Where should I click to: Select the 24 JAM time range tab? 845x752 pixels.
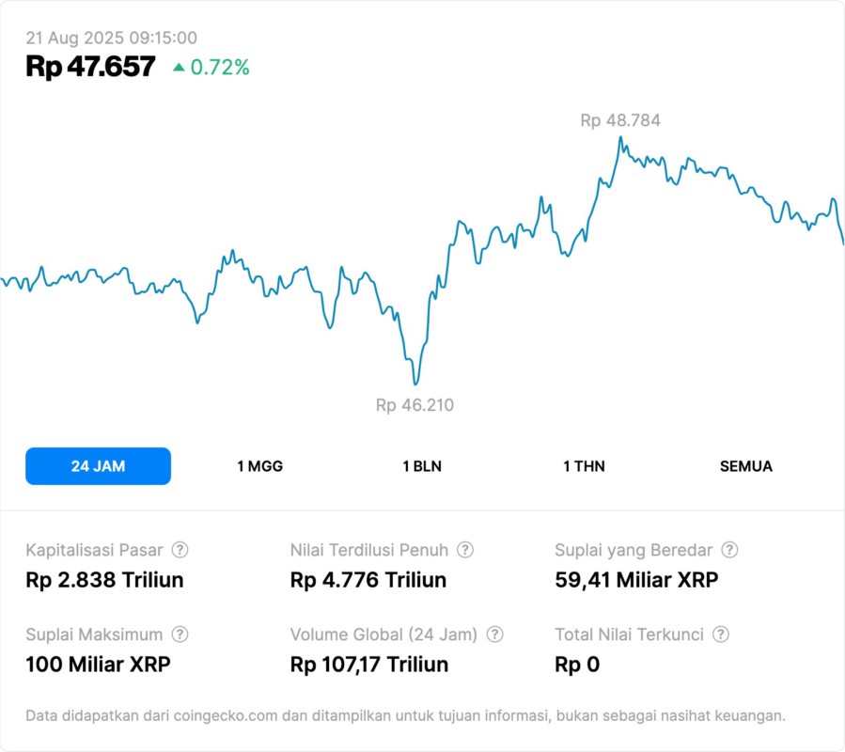click(98, 466)
